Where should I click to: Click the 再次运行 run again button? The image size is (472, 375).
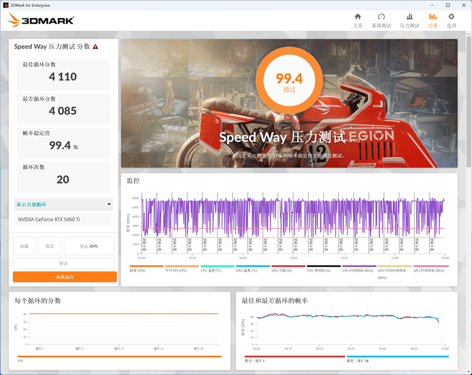coord(63,276)
